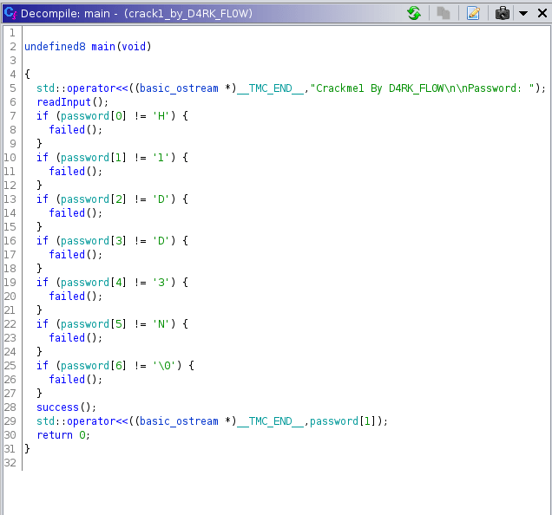Click the return keyword on line 30

(x=54, y=434)
